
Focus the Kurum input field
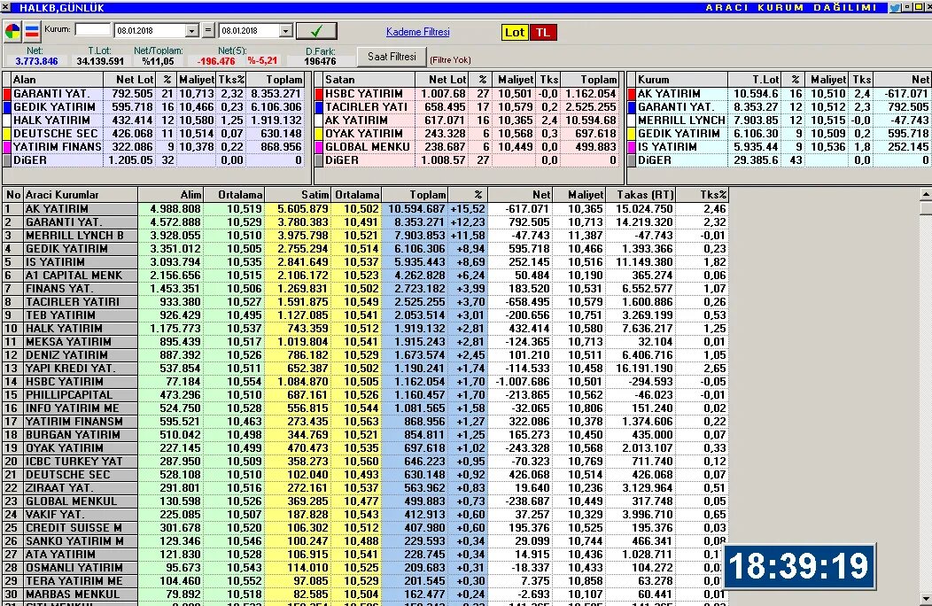[93, 29]
